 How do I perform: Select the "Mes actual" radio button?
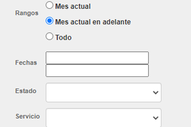pyautogui.click(x=49, y=5)
